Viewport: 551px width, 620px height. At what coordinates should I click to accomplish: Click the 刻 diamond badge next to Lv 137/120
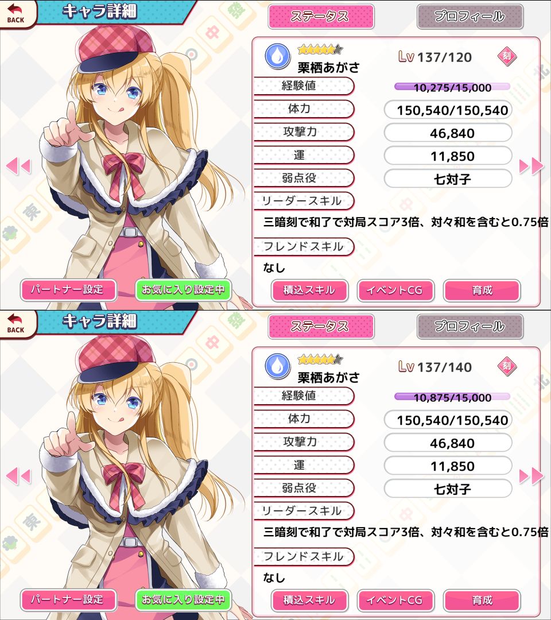click(x=507, y=56)
